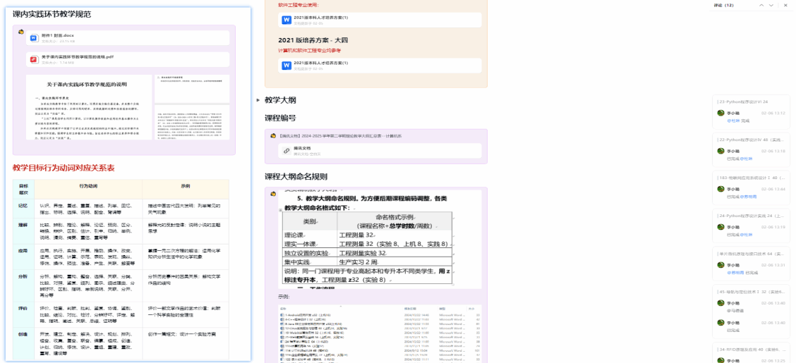Select the 课程大纲命名规则 heading
This screenshot has height=363, width=796.
click(x=296, y=176)
